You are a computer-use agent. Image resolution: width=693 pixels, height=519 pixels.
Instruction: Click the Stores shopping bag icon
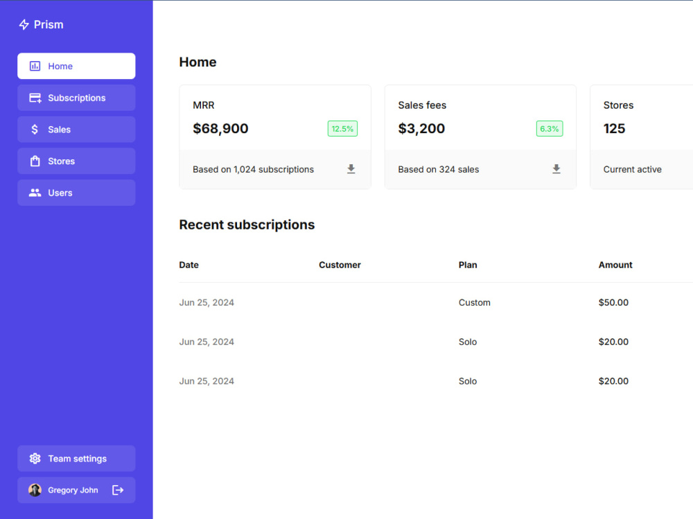point(35,161)
